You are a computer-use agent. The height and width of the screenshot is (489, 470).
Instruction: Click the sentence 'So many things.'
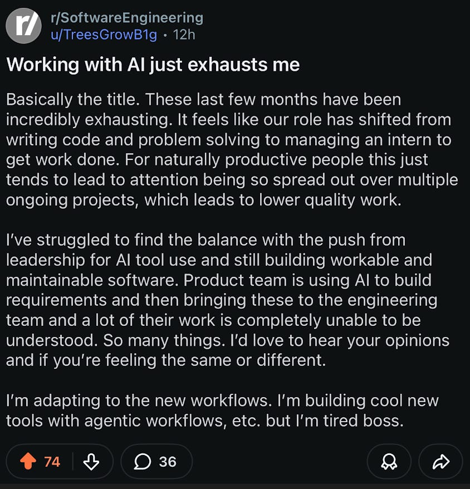click(165, 340)
